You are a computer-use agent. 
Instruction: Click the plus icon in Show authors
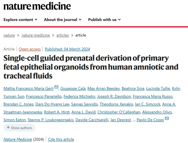8,127
